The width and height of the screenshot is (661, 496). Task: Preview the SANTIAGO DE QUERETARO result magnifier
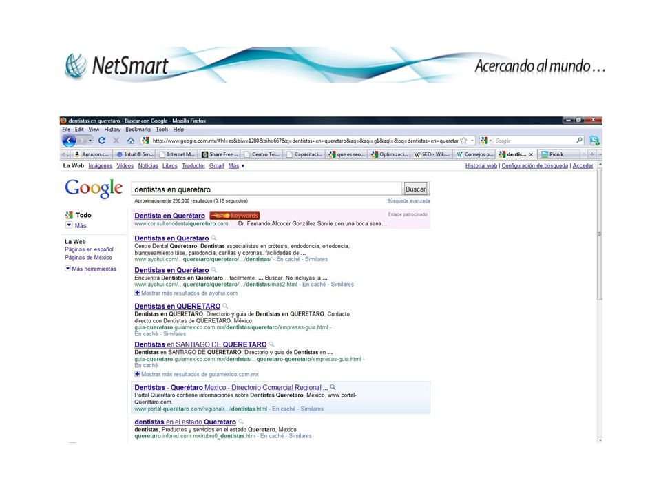tap(271, 344)
